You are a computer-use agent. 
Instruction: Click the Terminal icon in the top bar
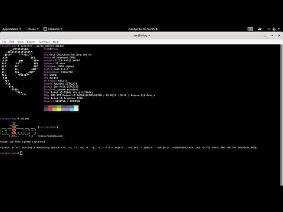tap(45, 29)
